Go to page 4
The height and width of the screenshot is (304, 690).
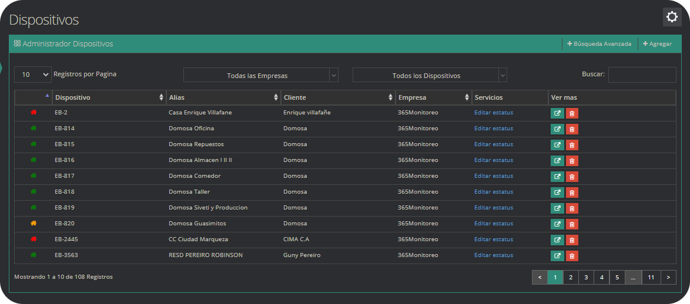click(x=602, y=277)
